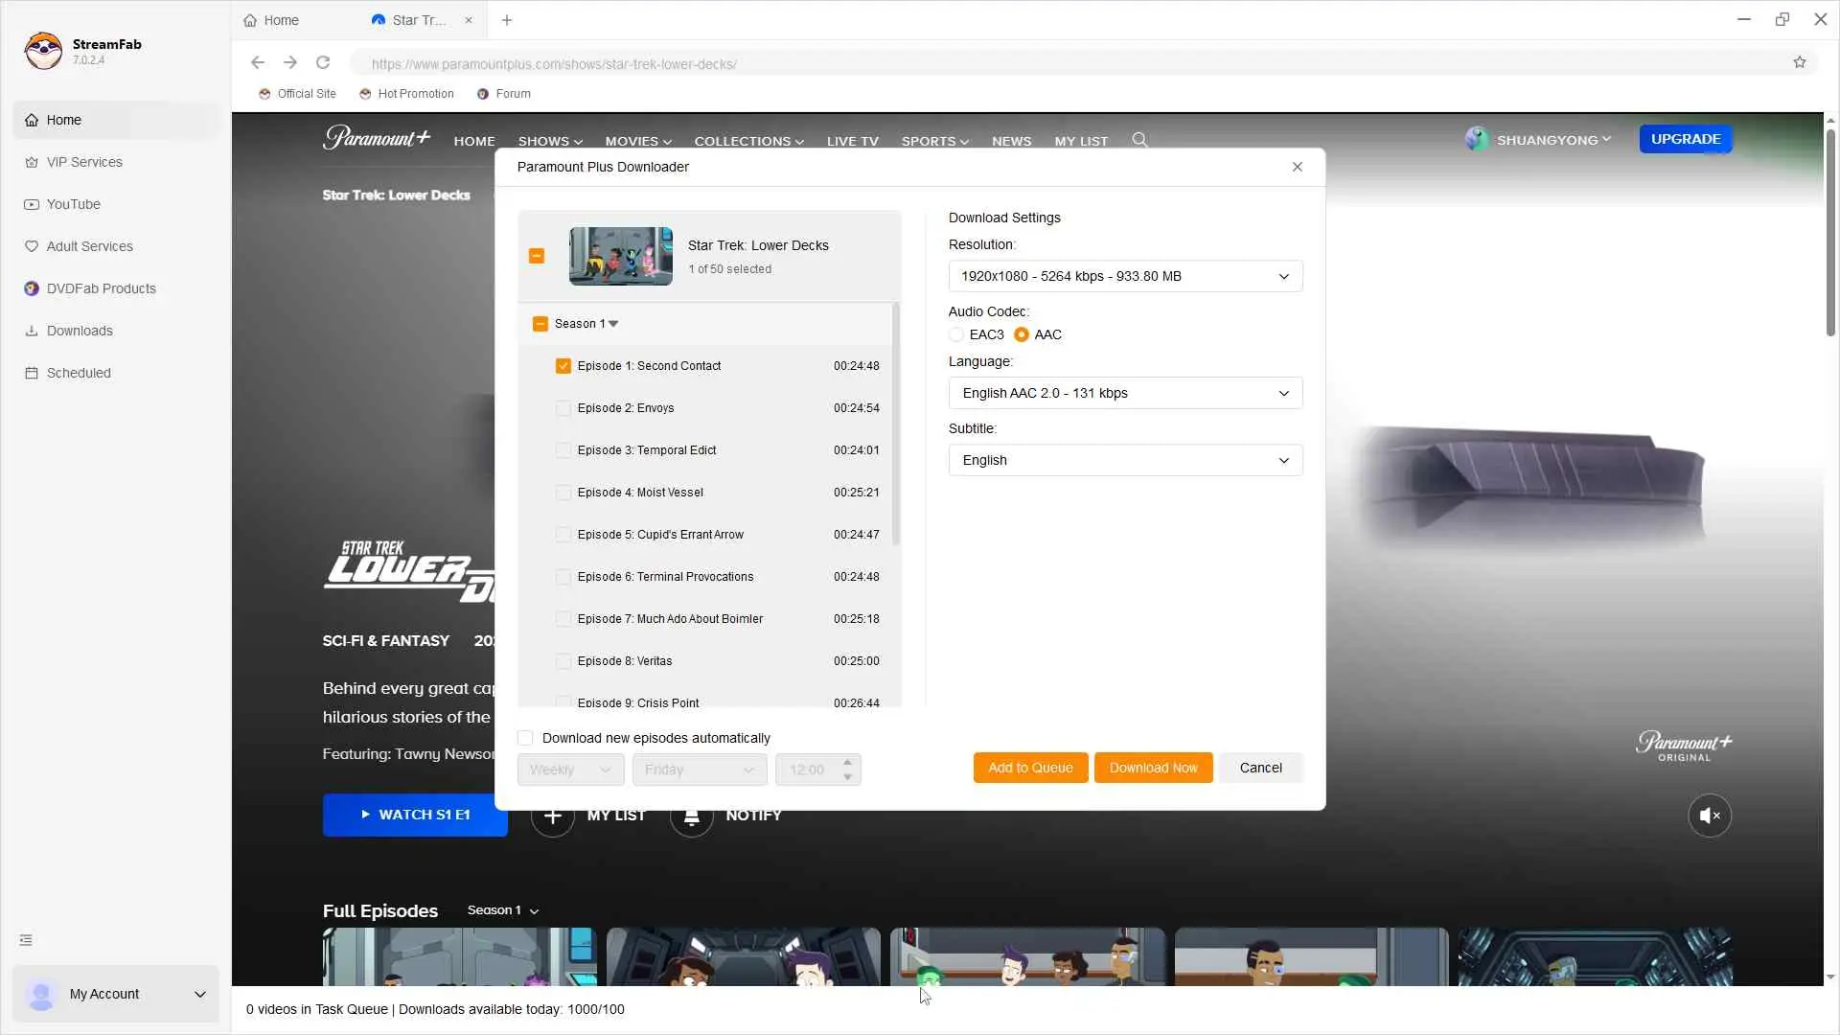Click the browser back arrow
The height and width of the screenshot is (1035, 1840).
[x=257, y=62]
